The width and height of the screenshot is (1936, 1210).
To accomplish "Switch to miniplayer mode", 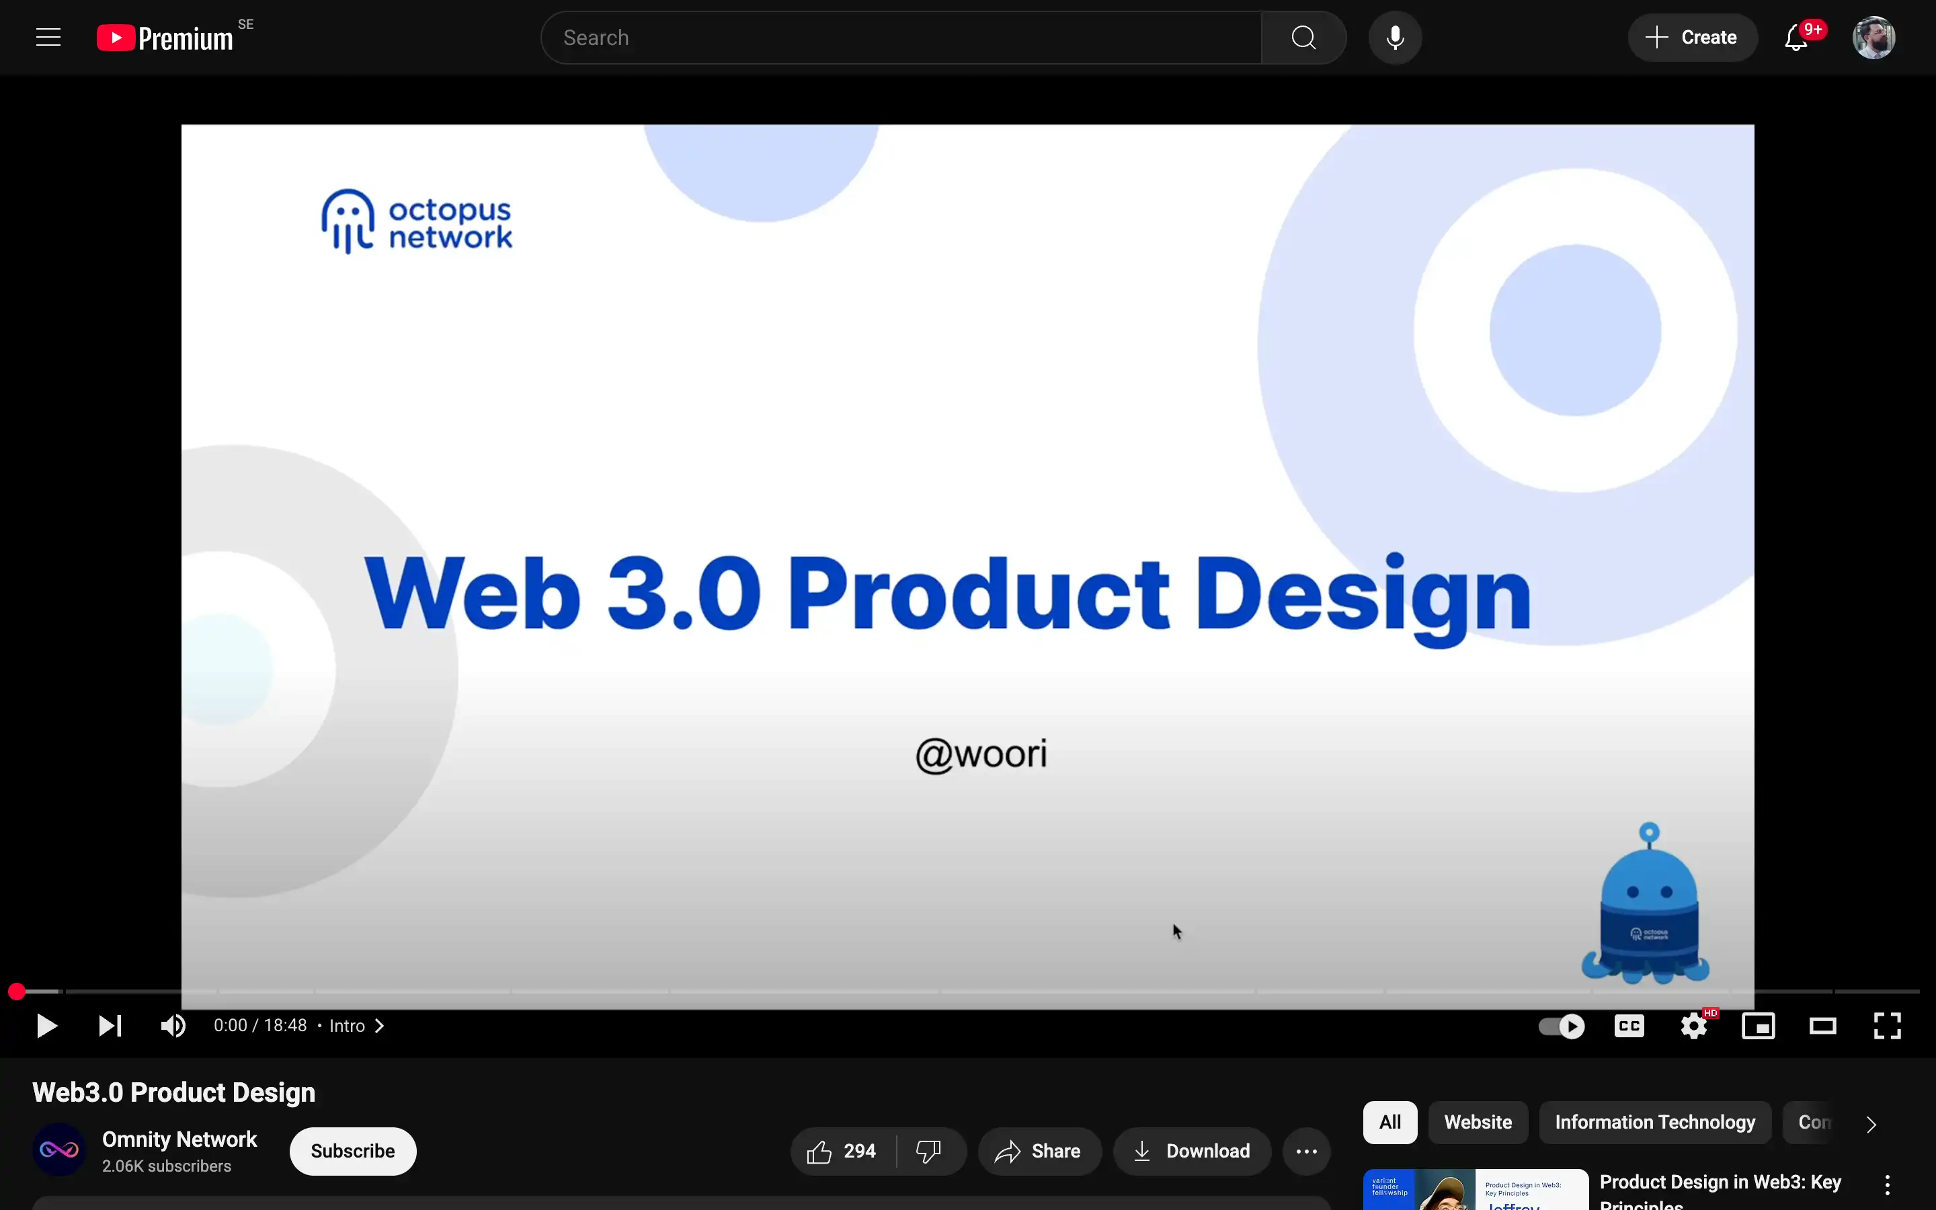I will (1759, 1026).
